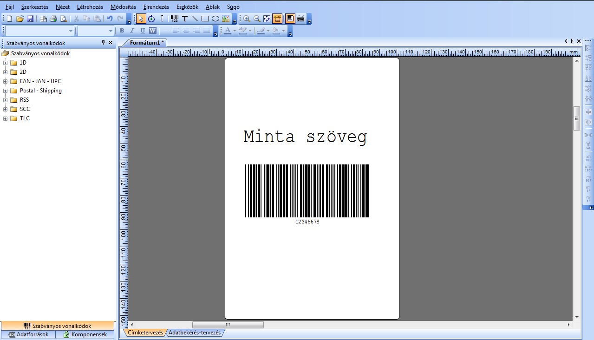Select the rotate object tool
594x340 pixels.
[151, 19]
